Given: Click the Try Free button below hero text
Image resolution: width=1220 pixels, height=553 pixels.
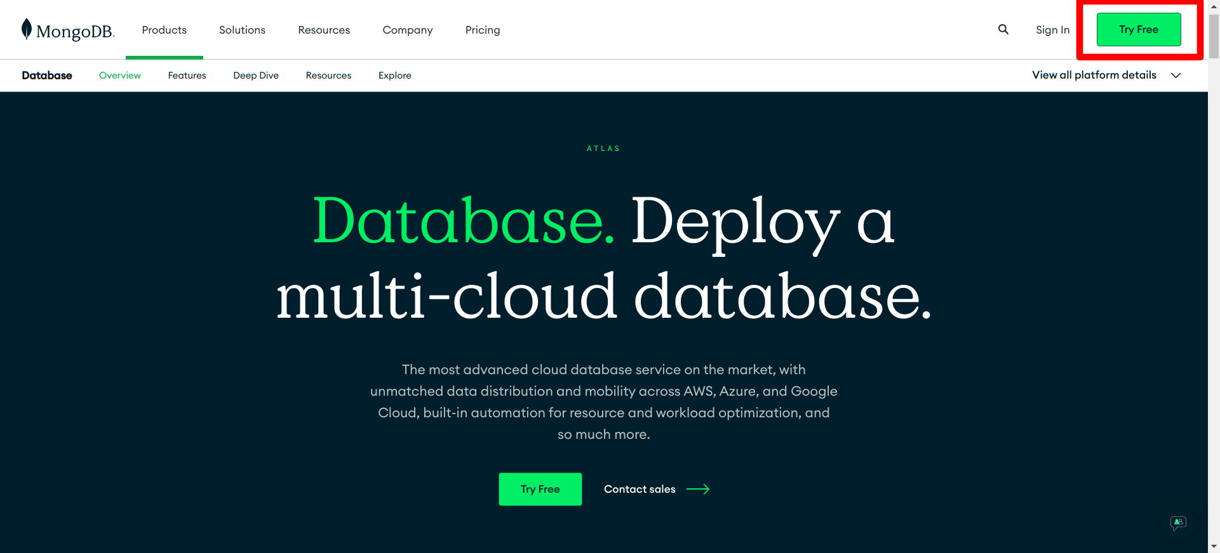Looking at the screenshot, I should tap(540, 489).
